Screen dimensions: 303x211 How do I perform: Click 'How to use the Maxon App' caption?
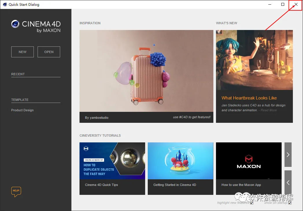coord(241,185)
